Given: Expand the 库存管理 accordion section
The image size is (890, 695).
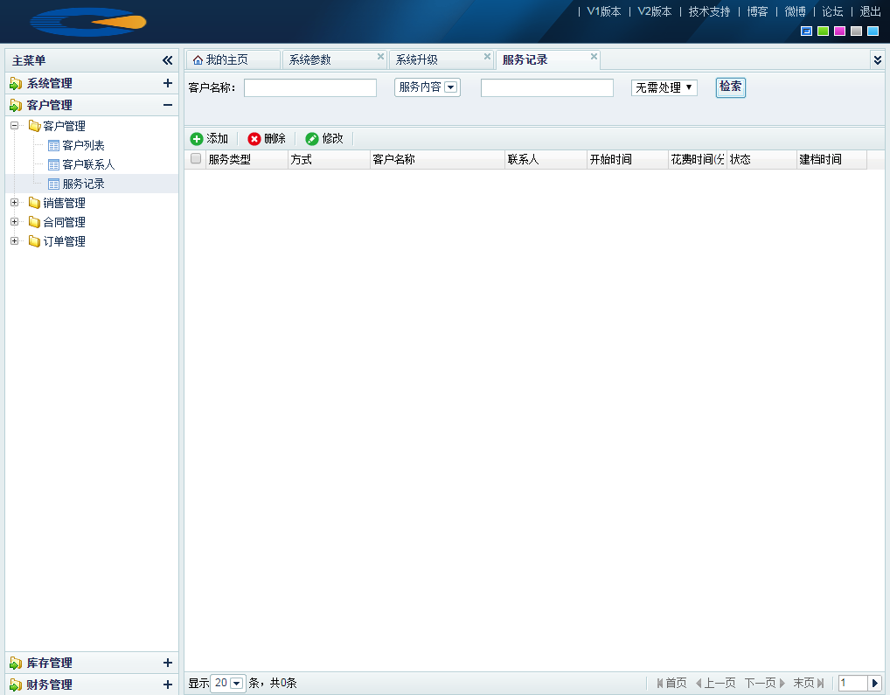Looking at the screenshot, I should click(168, 663).
